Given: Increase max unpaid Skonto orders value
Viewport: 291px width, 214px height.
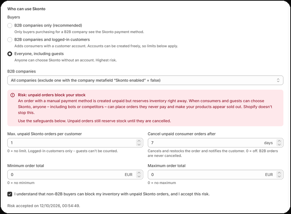Looking at the screenshot, I should (x=139, y=141).
